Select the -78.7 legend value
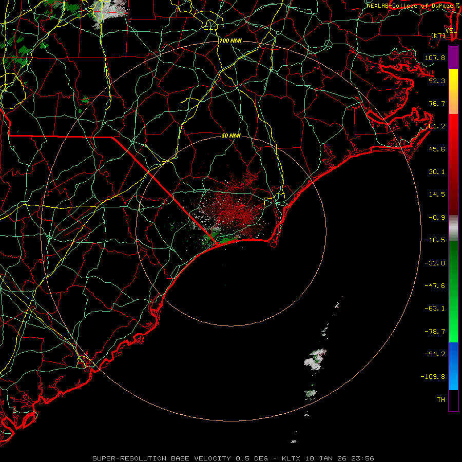The image size is (462, 462). (x=435, y=332)
